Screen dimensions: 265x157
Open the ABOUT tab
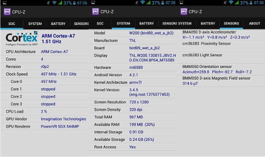point(254,24)
